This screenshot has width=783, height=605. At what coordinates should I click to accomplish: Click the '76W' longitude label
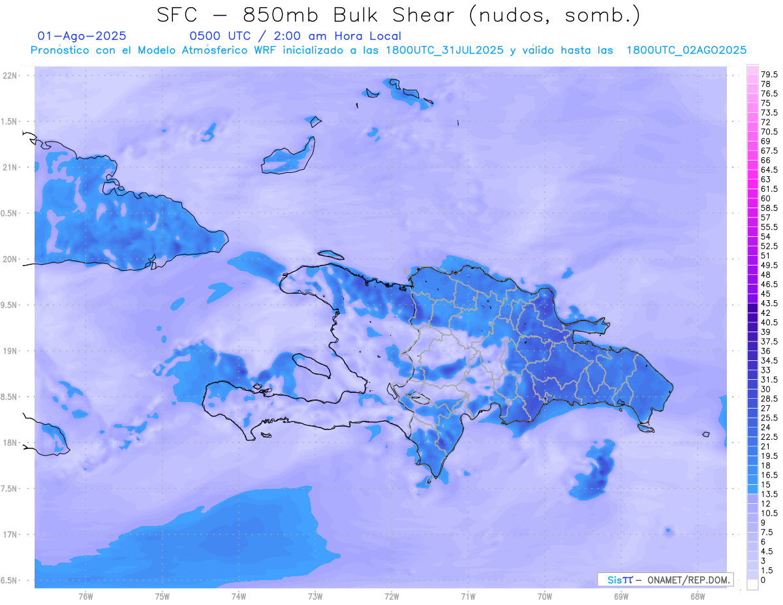point(85,597)
